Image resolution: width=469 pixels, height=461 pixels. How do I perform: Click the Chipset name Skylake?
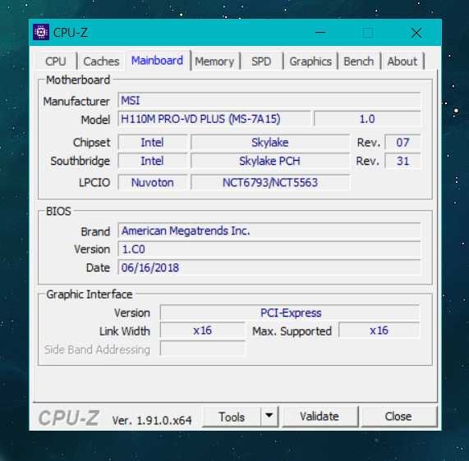click(270, 142)
